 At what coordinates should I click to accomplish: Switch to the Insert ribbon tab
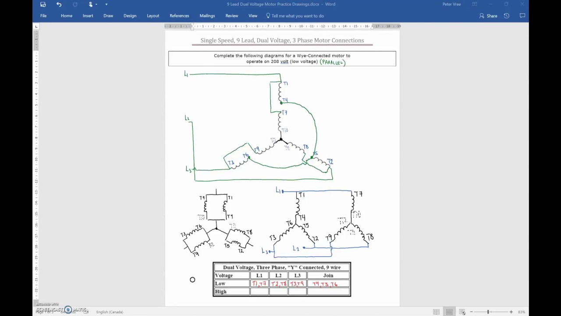coord(88,16)
